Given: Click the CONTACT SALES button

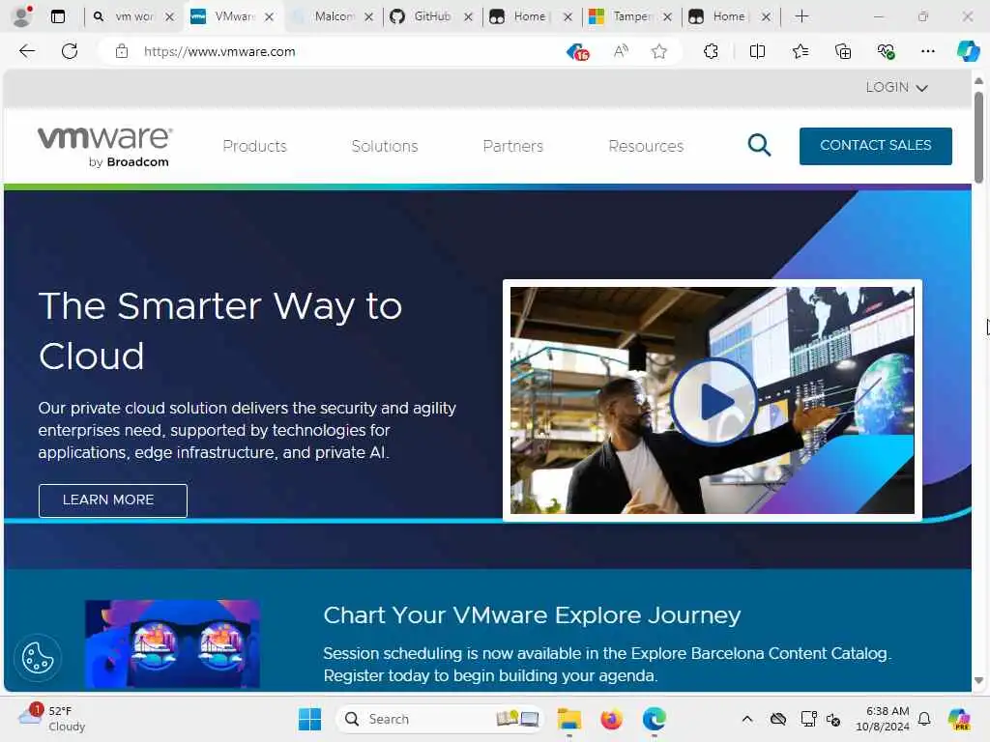Looking at the screenshot, I should click(875, 146).
